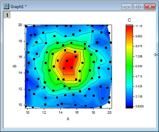Maximize the Graph1 window
This screenshot has height=132, width=159.
tap(138, 6)
